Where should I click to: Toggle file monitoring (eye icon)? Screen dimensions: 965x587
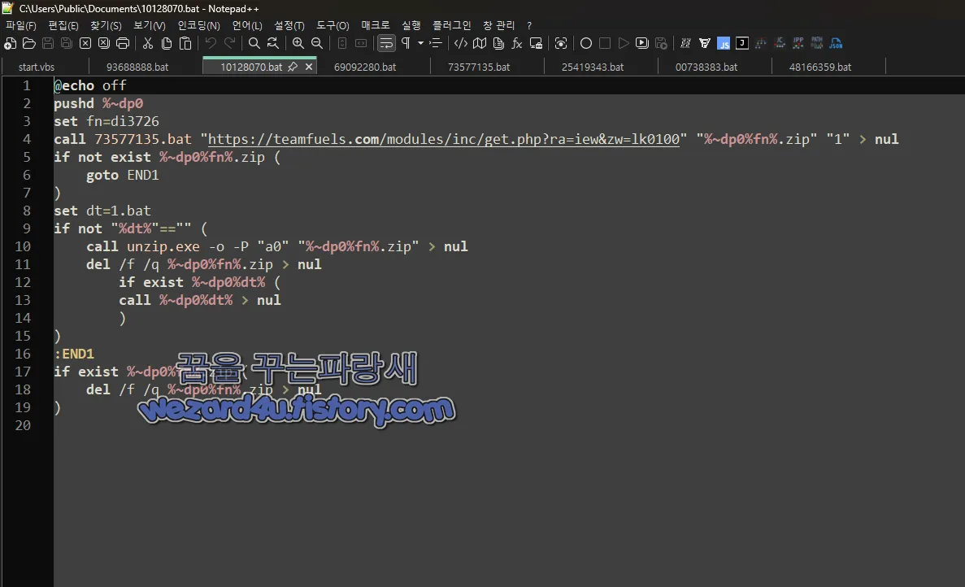tap(561, 43)
